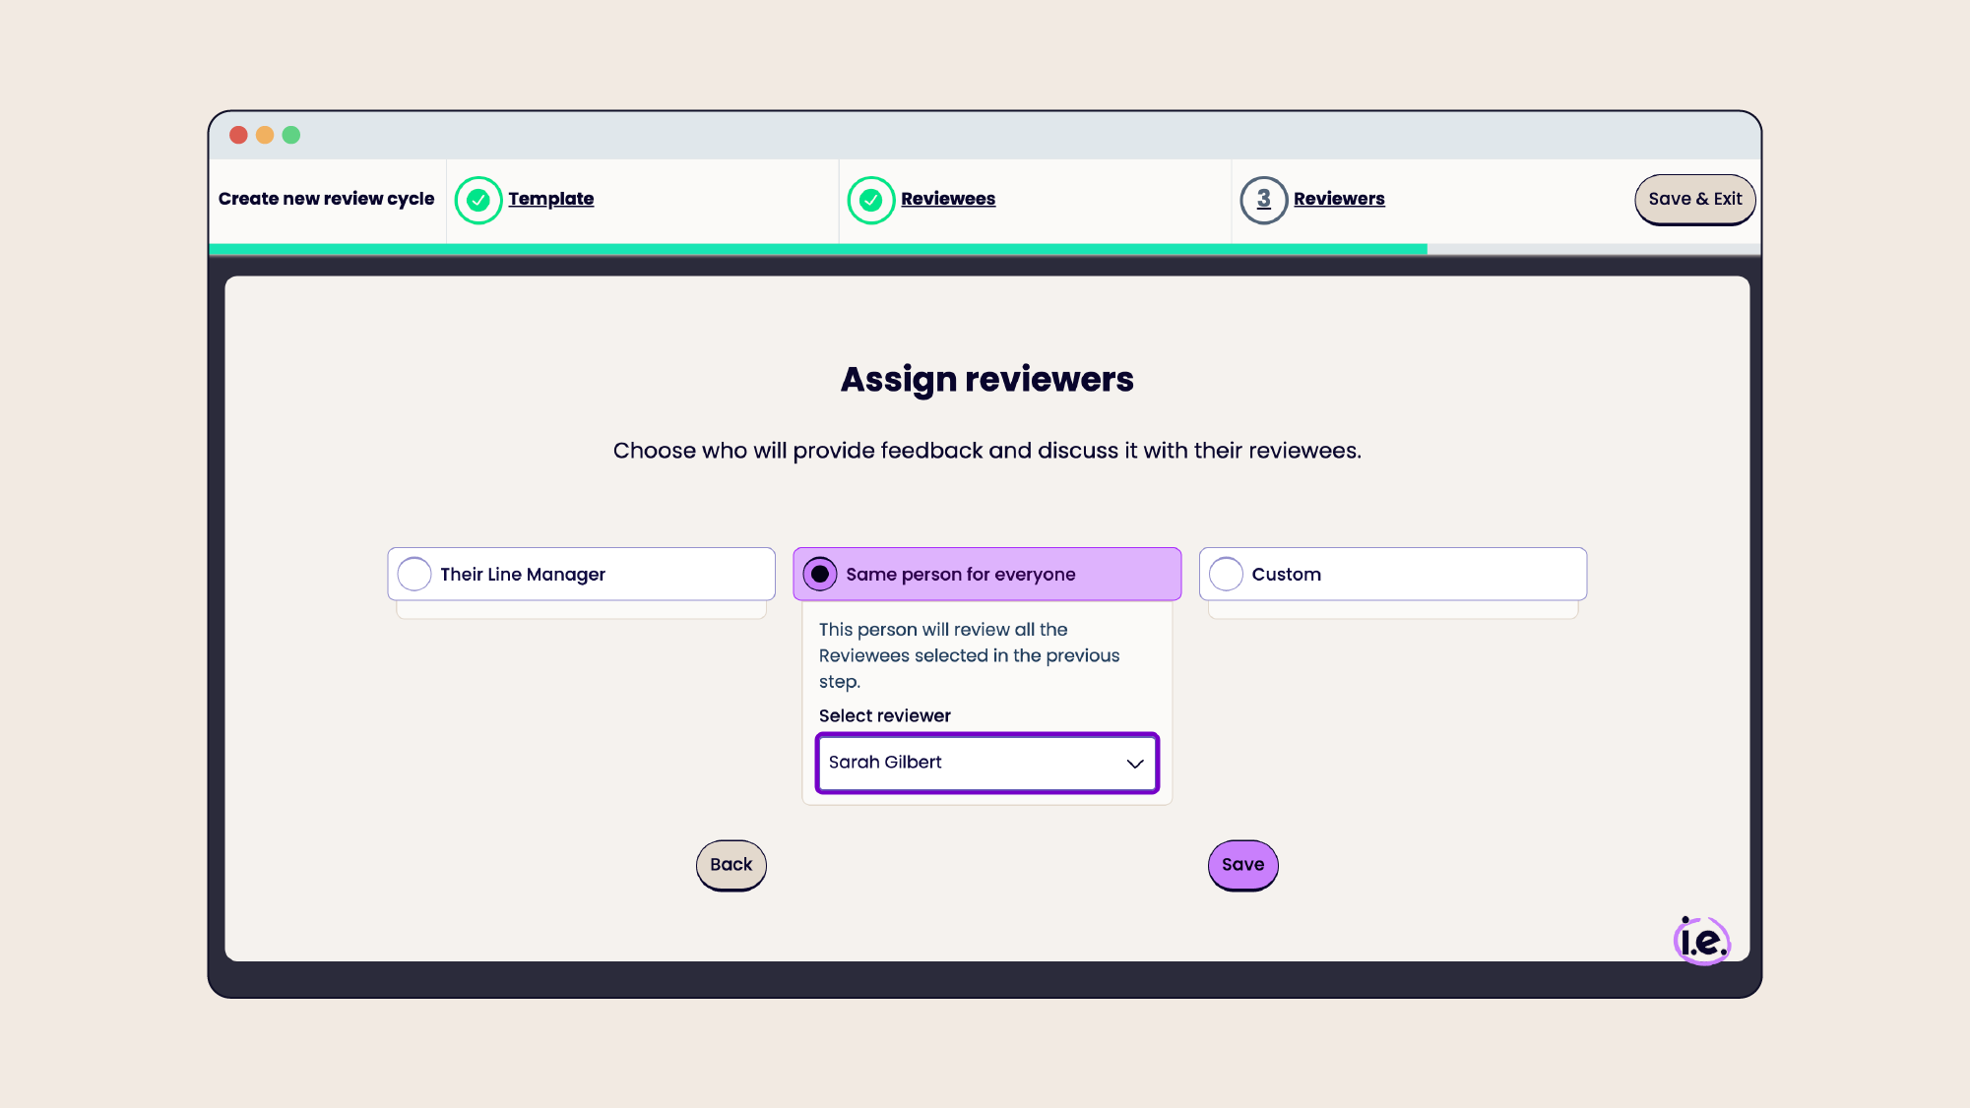
Task: Click the yellow traffic light button
Action: pyautogui.click(x=264, y=135)
